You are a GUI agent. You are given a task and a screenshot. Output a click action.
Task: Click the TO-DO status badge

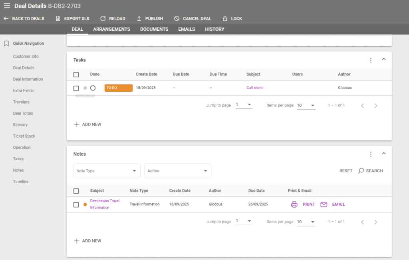click(118, 88)
